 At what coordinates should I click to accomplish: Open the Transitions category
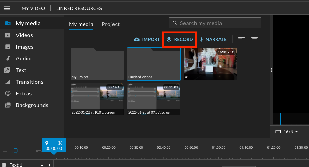click(32, 82)
